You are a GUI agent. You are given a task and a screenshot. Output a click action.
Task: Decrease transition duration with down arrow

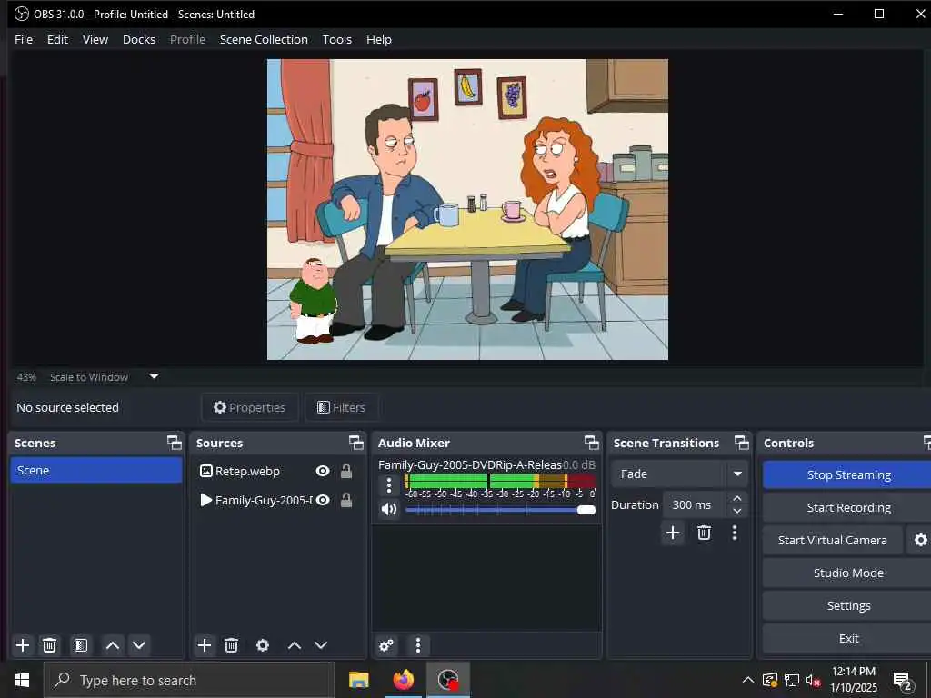(737, 511)
